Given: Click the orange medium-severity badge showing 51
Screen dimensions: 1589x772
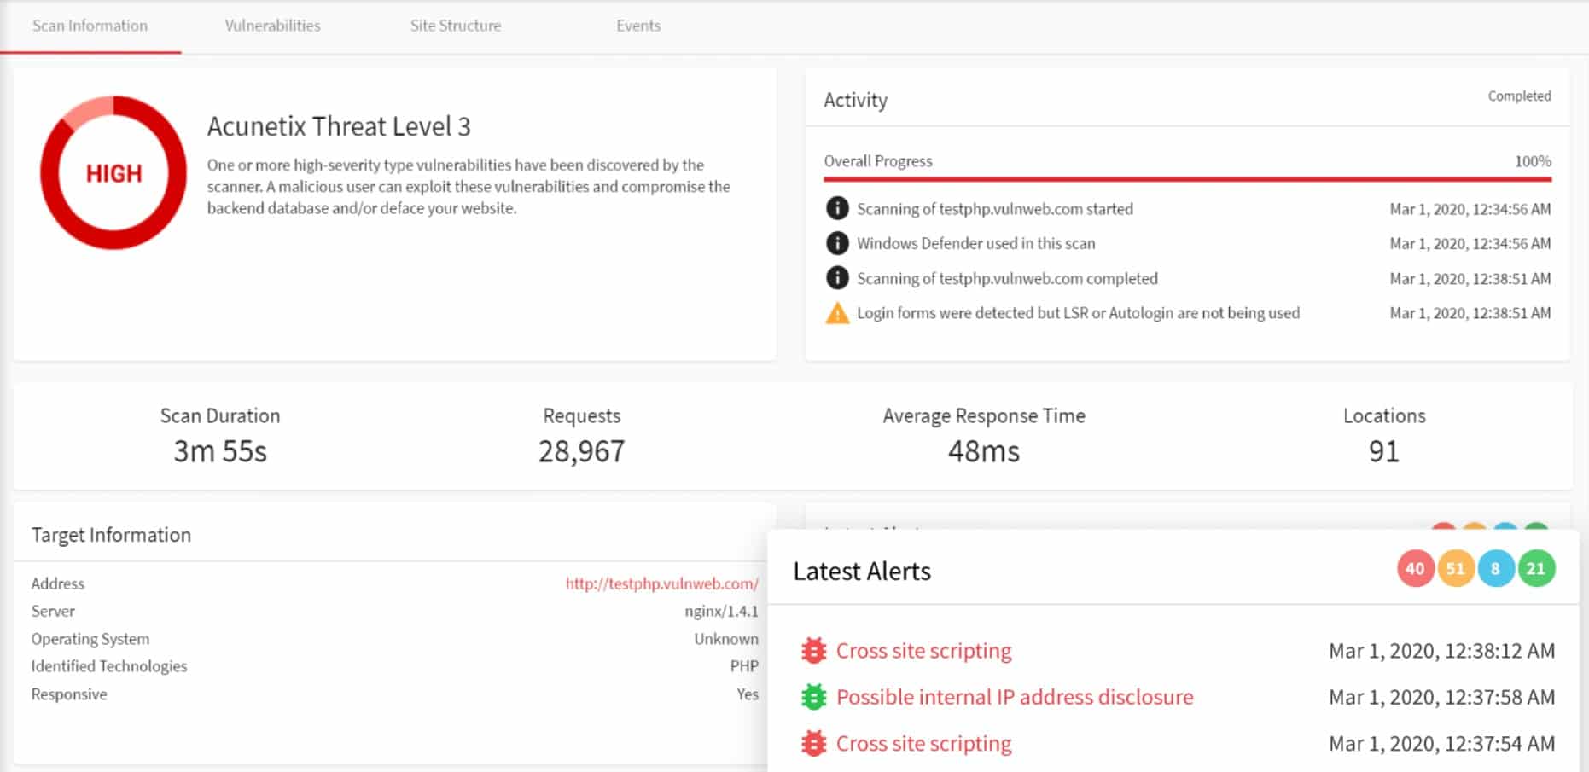Looking at the screenshot, I should [1455, 569].
